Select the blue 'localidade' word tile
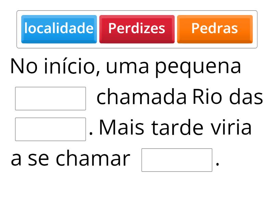The width and height of the screenshot is (274, 205). [x=59, y=29]
